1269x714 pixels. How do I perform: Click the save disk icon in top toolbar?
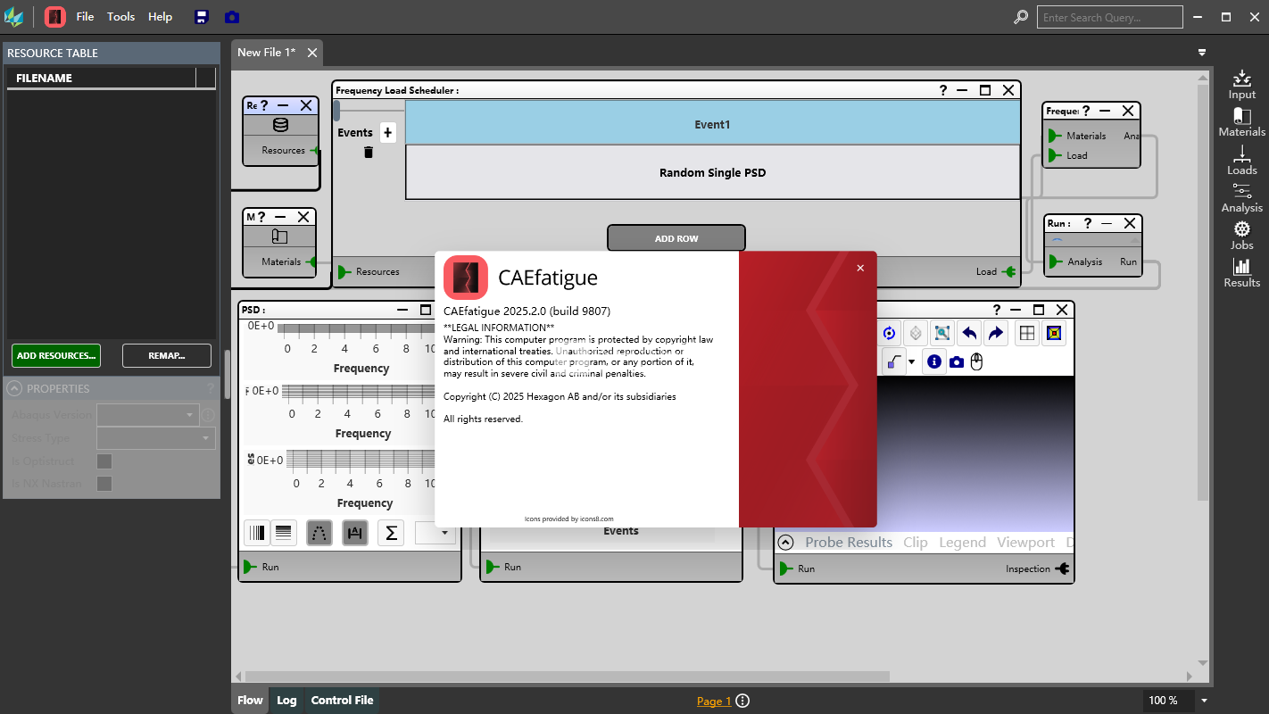pos(202,17)
